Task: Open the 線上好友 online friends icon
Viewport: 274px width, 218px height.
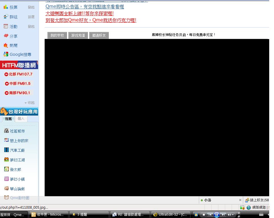Action: 247,200
